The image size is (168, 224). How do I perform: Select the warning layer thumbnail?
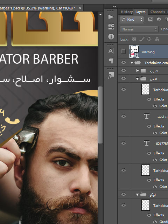[x=134, y=51]
